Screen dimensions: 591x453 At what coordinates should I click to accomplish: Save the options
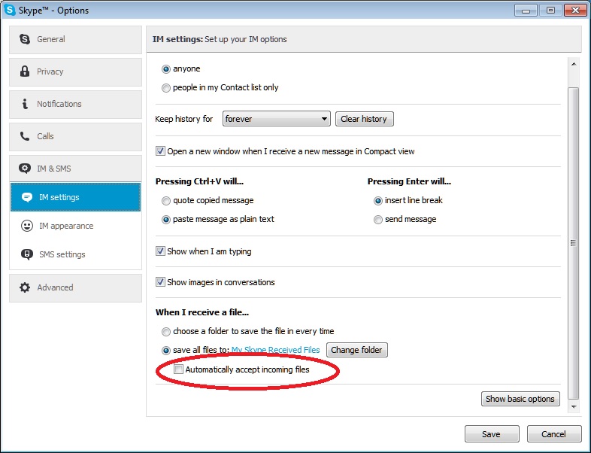(492, 434)
